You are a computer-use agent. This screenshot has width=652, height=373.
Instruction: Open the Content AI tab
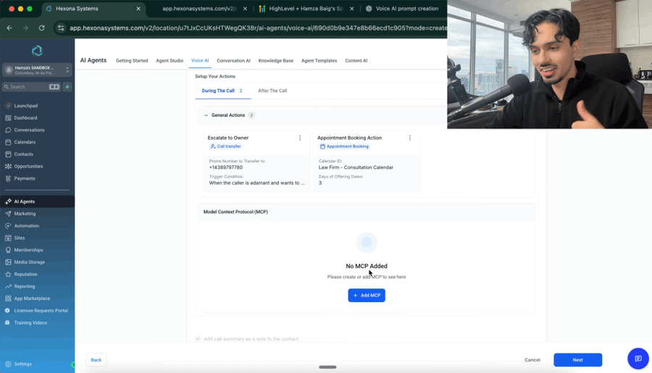pos(356,61)
